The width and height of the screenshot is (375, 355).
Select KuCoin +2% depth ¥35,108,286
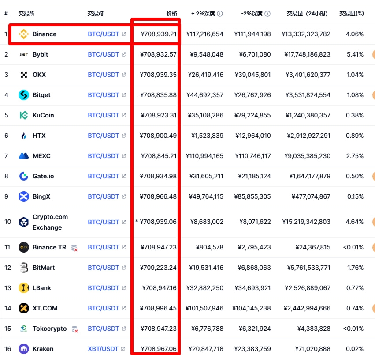pyautogui.click(x=205, y=115)
